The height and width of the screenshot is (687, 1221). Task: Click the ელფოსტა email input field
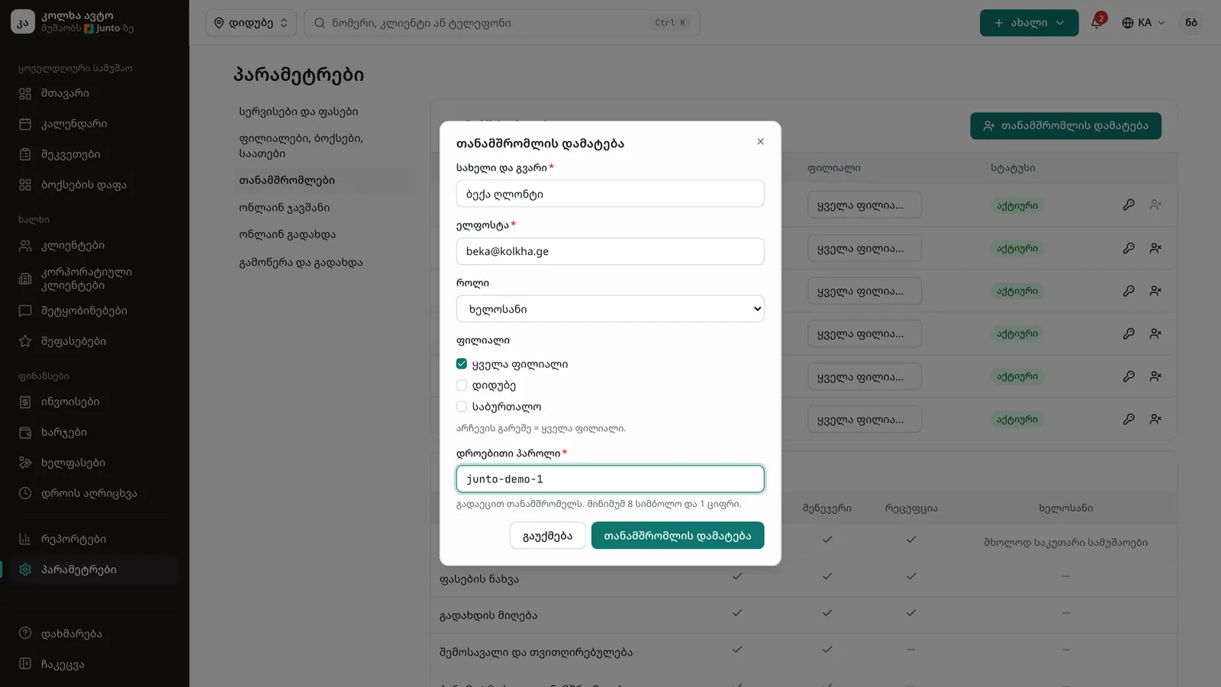click(610, 251)
